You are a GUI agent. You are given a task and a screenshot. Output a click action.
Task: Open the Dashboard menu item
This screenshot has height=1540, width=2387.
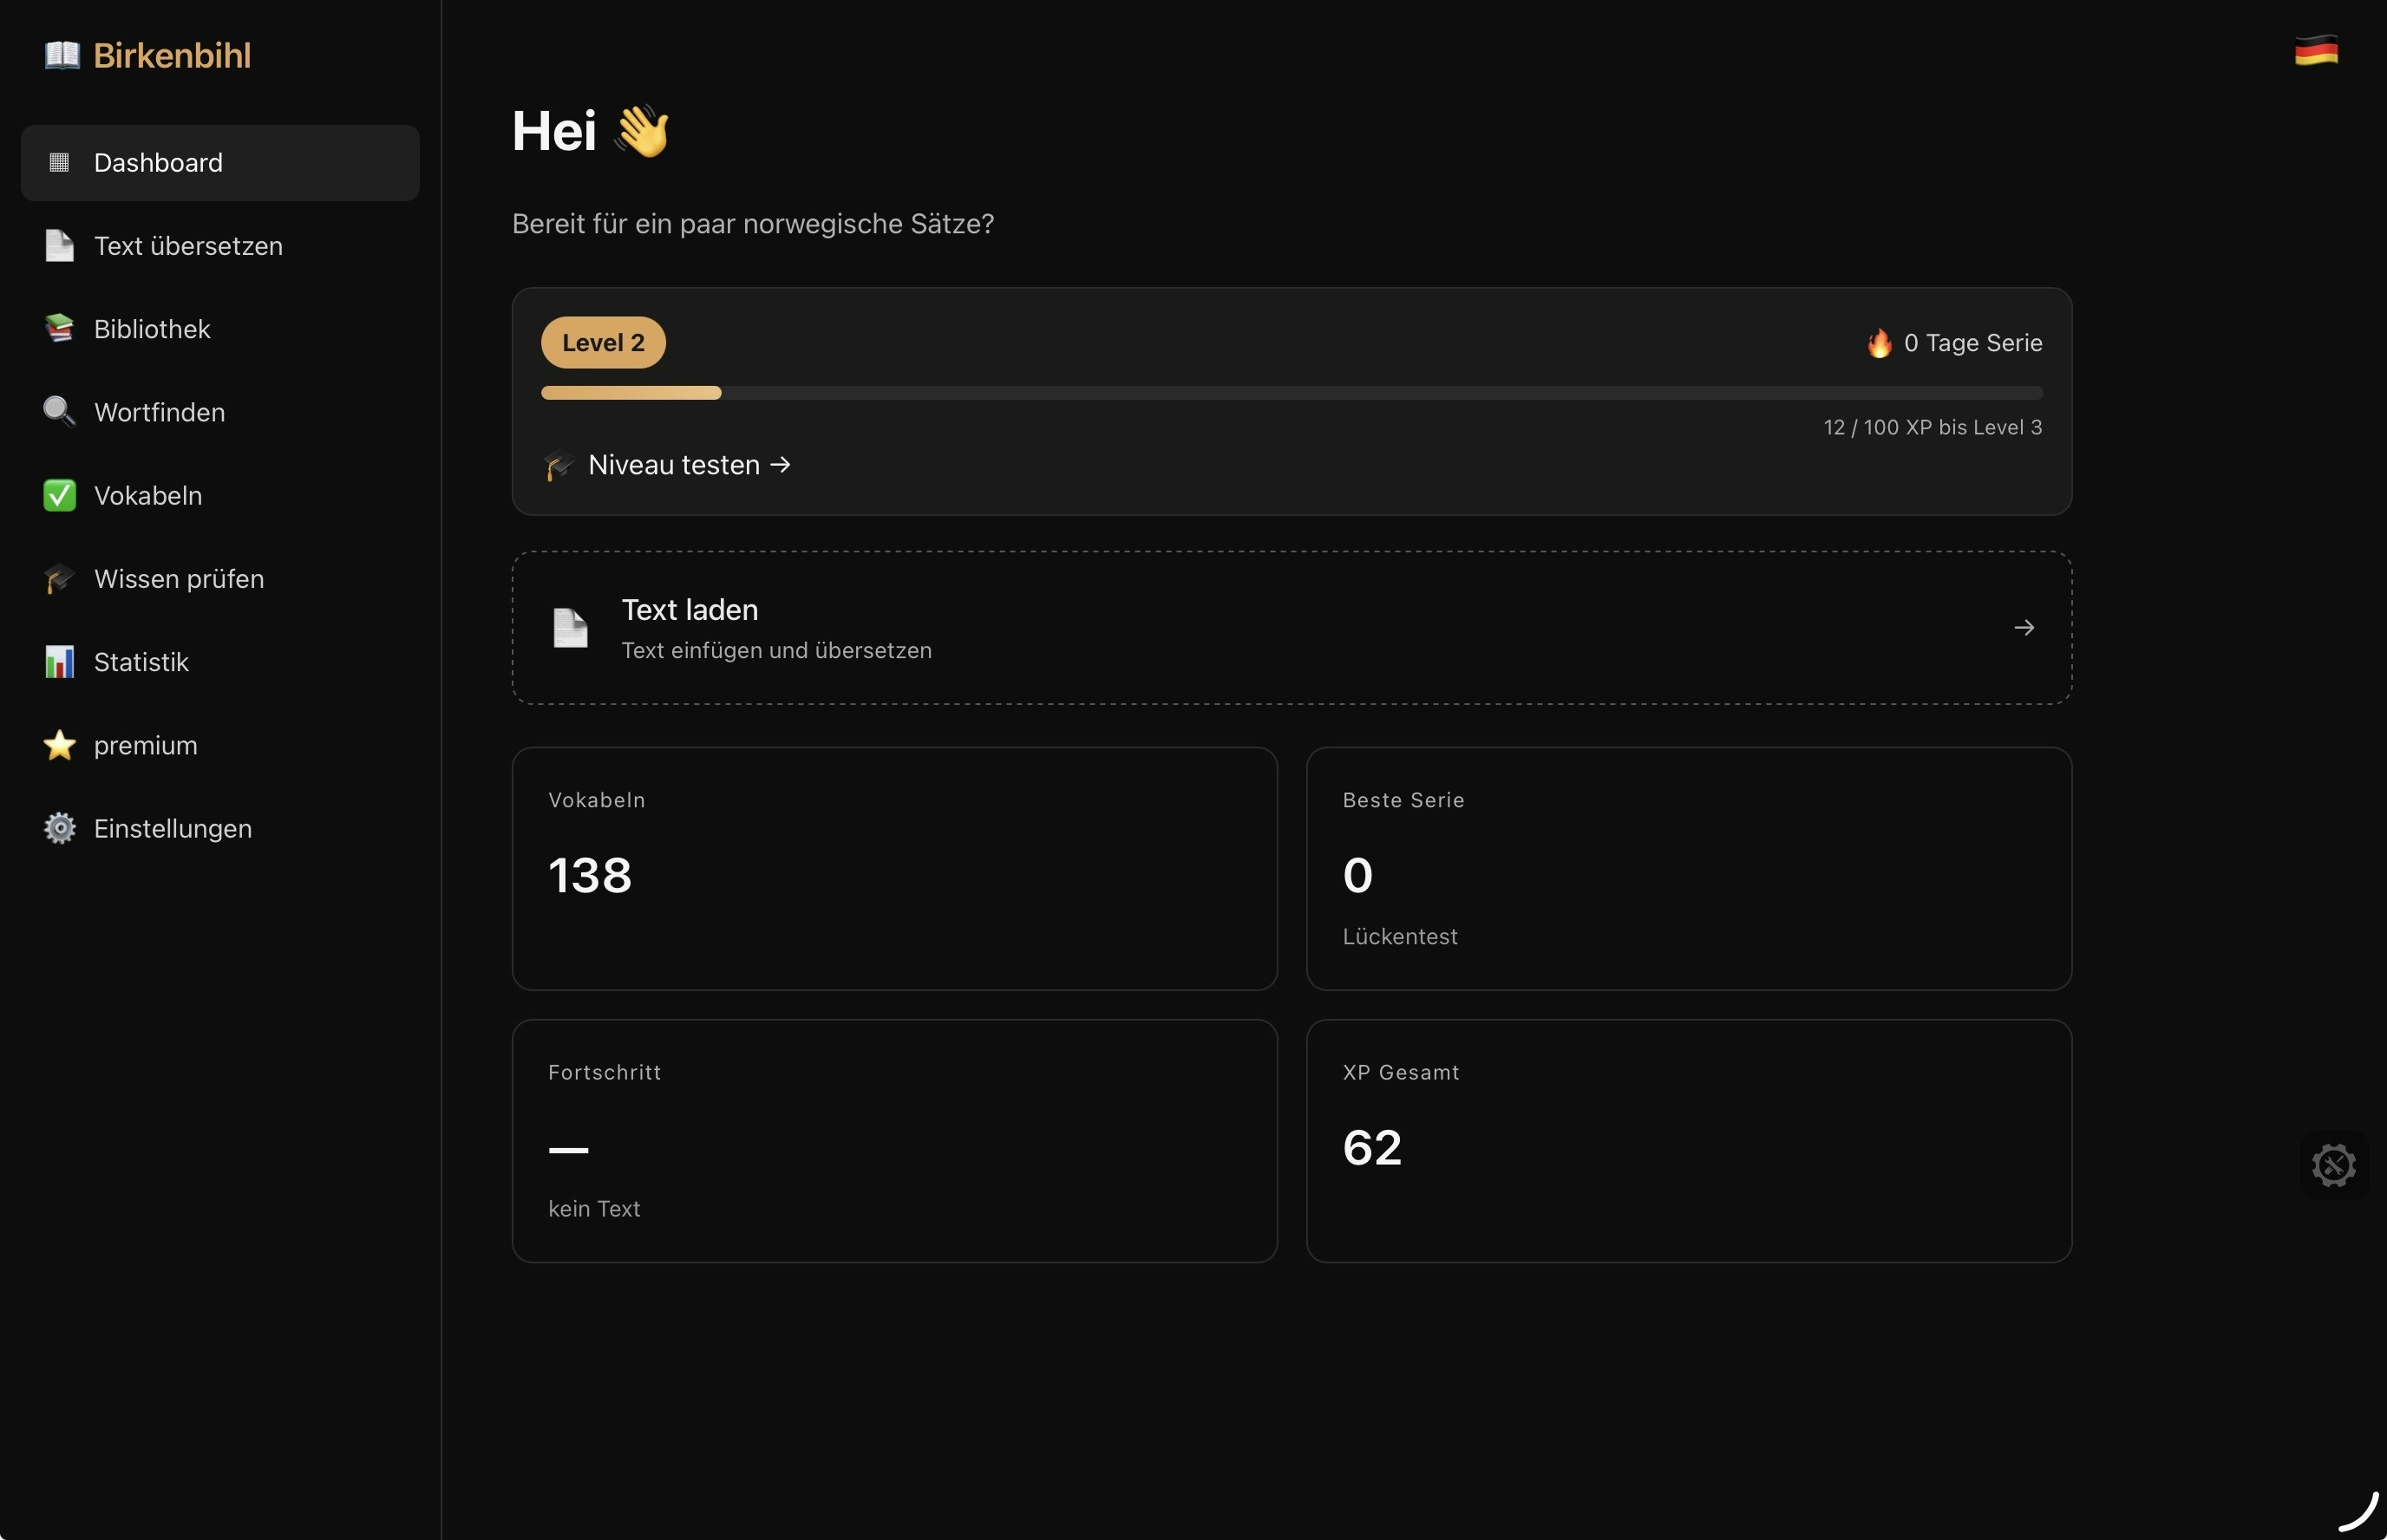tap(220, 163)
